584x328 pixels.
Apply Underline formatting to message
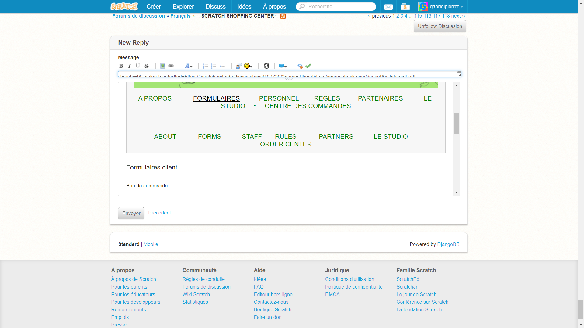pyautogui.click(x=138, y=66)
